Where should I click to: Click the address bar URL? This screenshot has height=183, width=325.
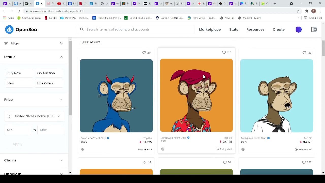pyautogui.click(x=57, y=11)
